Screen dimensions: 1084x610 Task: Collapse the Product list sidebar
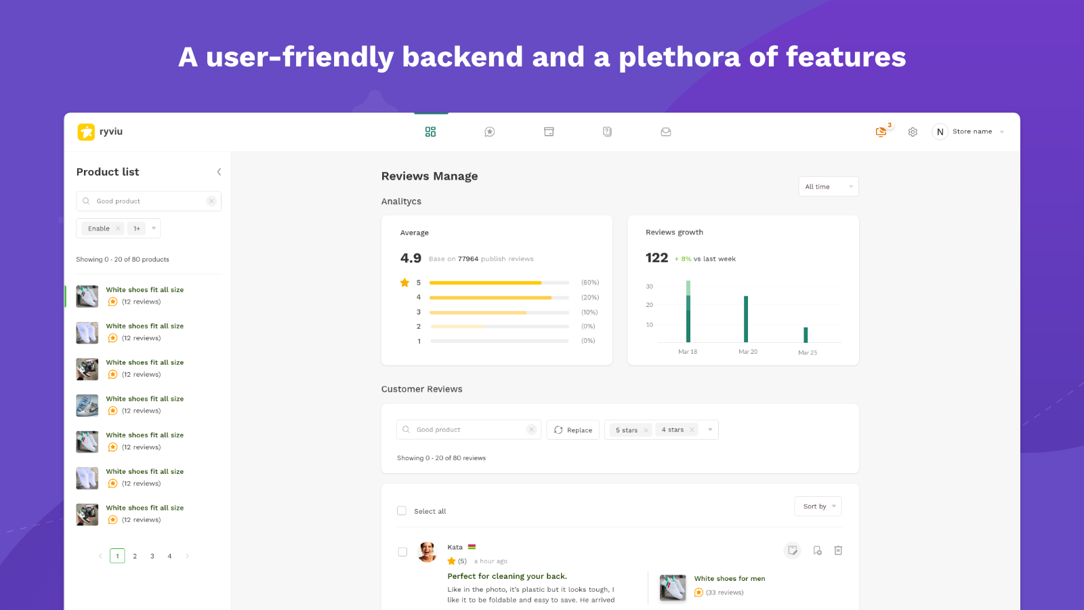(x=219, y=172)
